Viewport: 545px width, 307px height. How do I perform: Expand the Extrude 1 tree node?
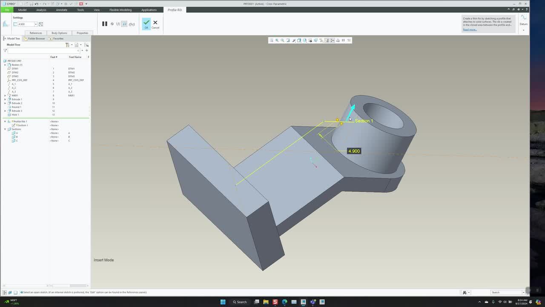5,99
